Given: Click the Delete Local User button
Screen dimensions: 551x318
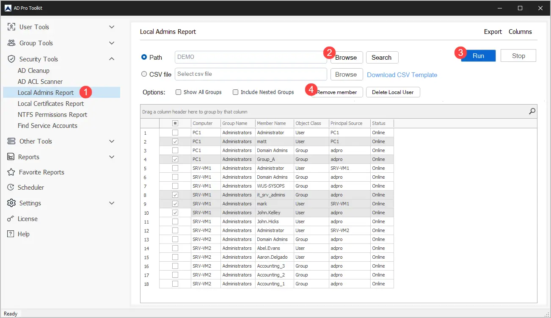Looking at the screenshot, I should [x=393, y=92].
